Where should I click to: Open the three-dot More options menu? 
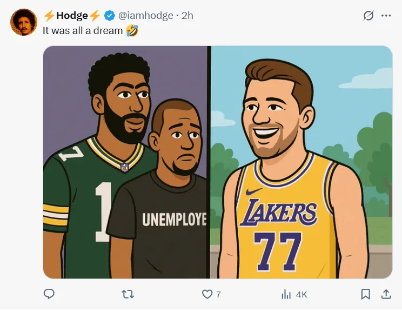tap(386, 16)
